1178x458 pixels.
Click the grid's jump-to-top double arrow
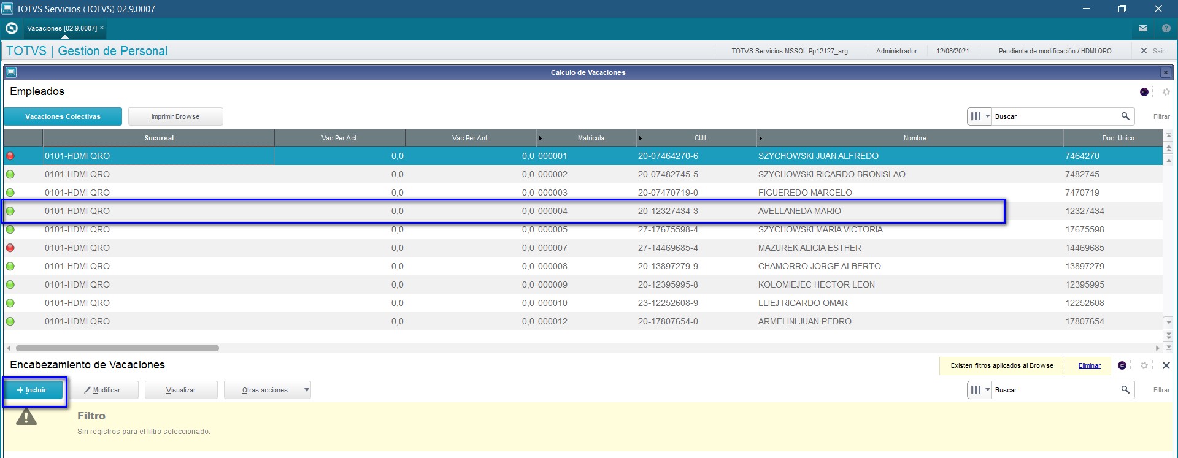[1169, 148]
